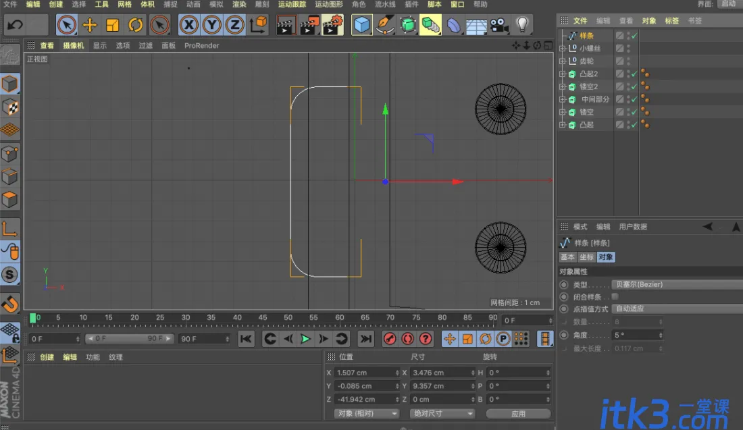Open the 类型 Bezier dropdown
This screenshot has height=430, width=743.
pos(677,284)
